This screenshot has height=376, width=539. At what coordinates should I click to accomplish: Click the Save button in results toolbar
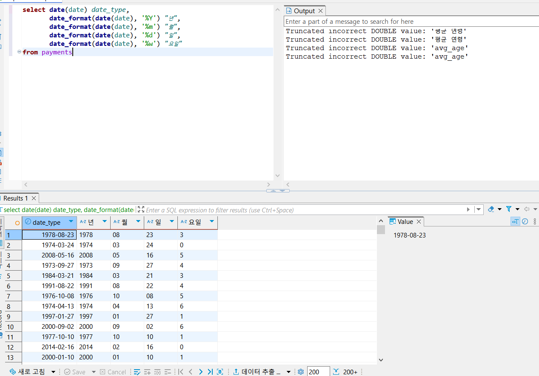click(x=74, y=372)
